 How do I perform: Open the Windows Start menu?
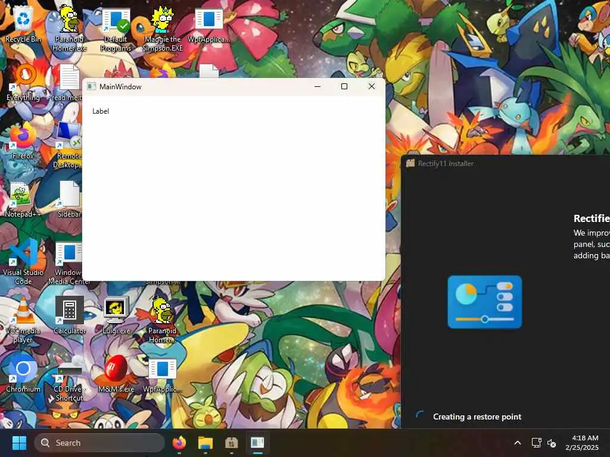(19, 443)
